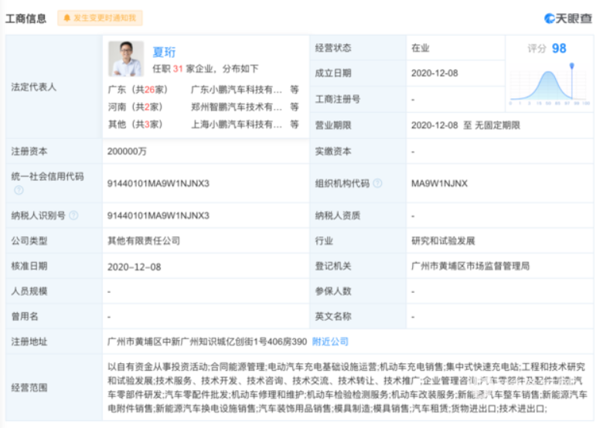The image size is (603, 428).
Task: Click the 经营范围 business scope text
Action: [x=347, y=387]
